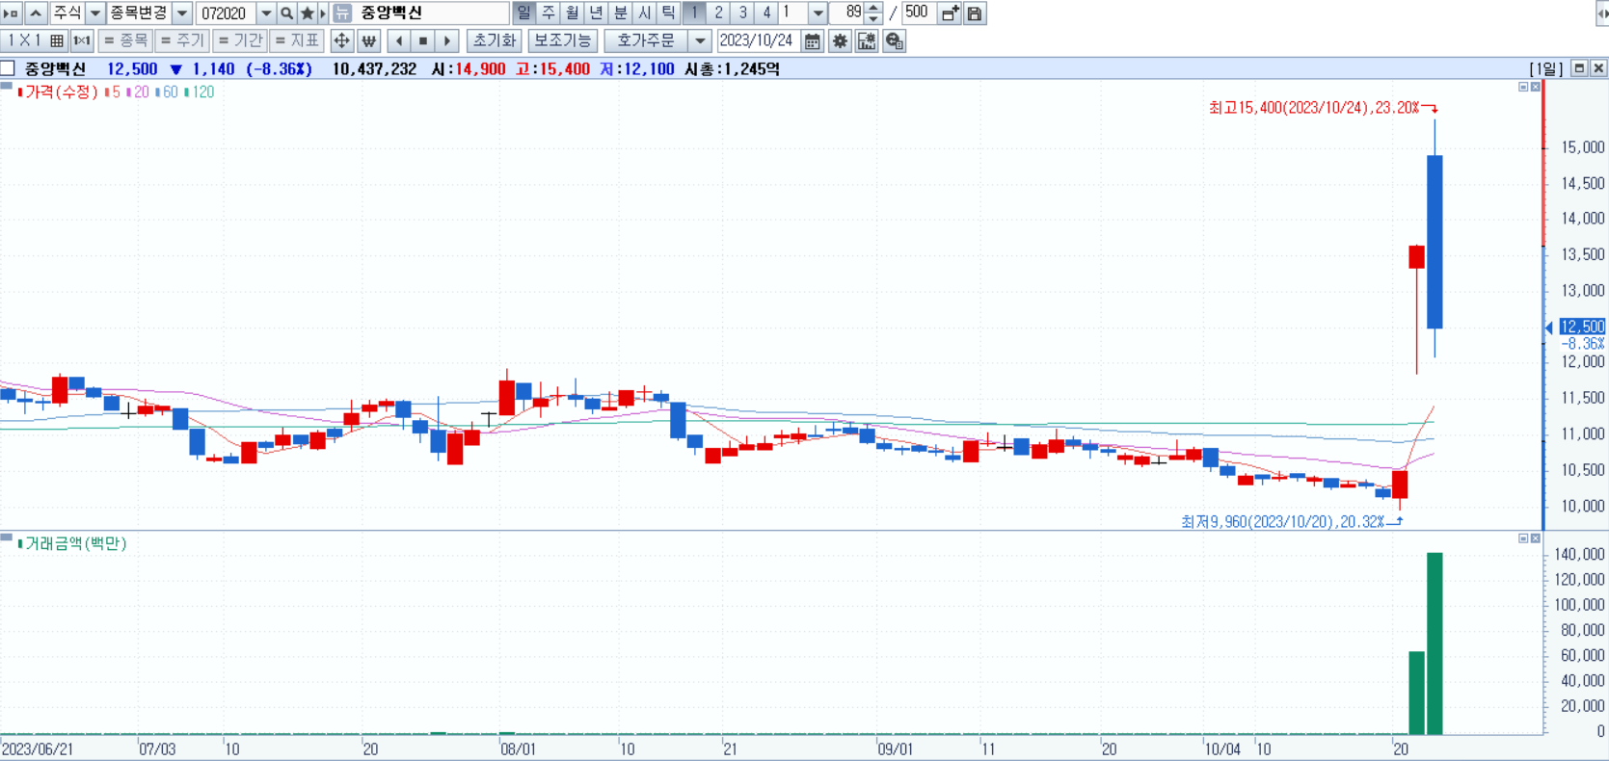Open chart settings gear icon
The width and height of the screenshot is (1609, 761).
840,40
